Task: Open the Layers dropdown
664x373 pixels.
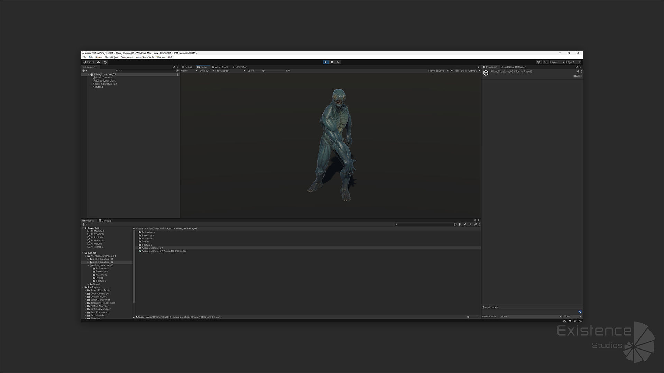Action: coord(557,62)
